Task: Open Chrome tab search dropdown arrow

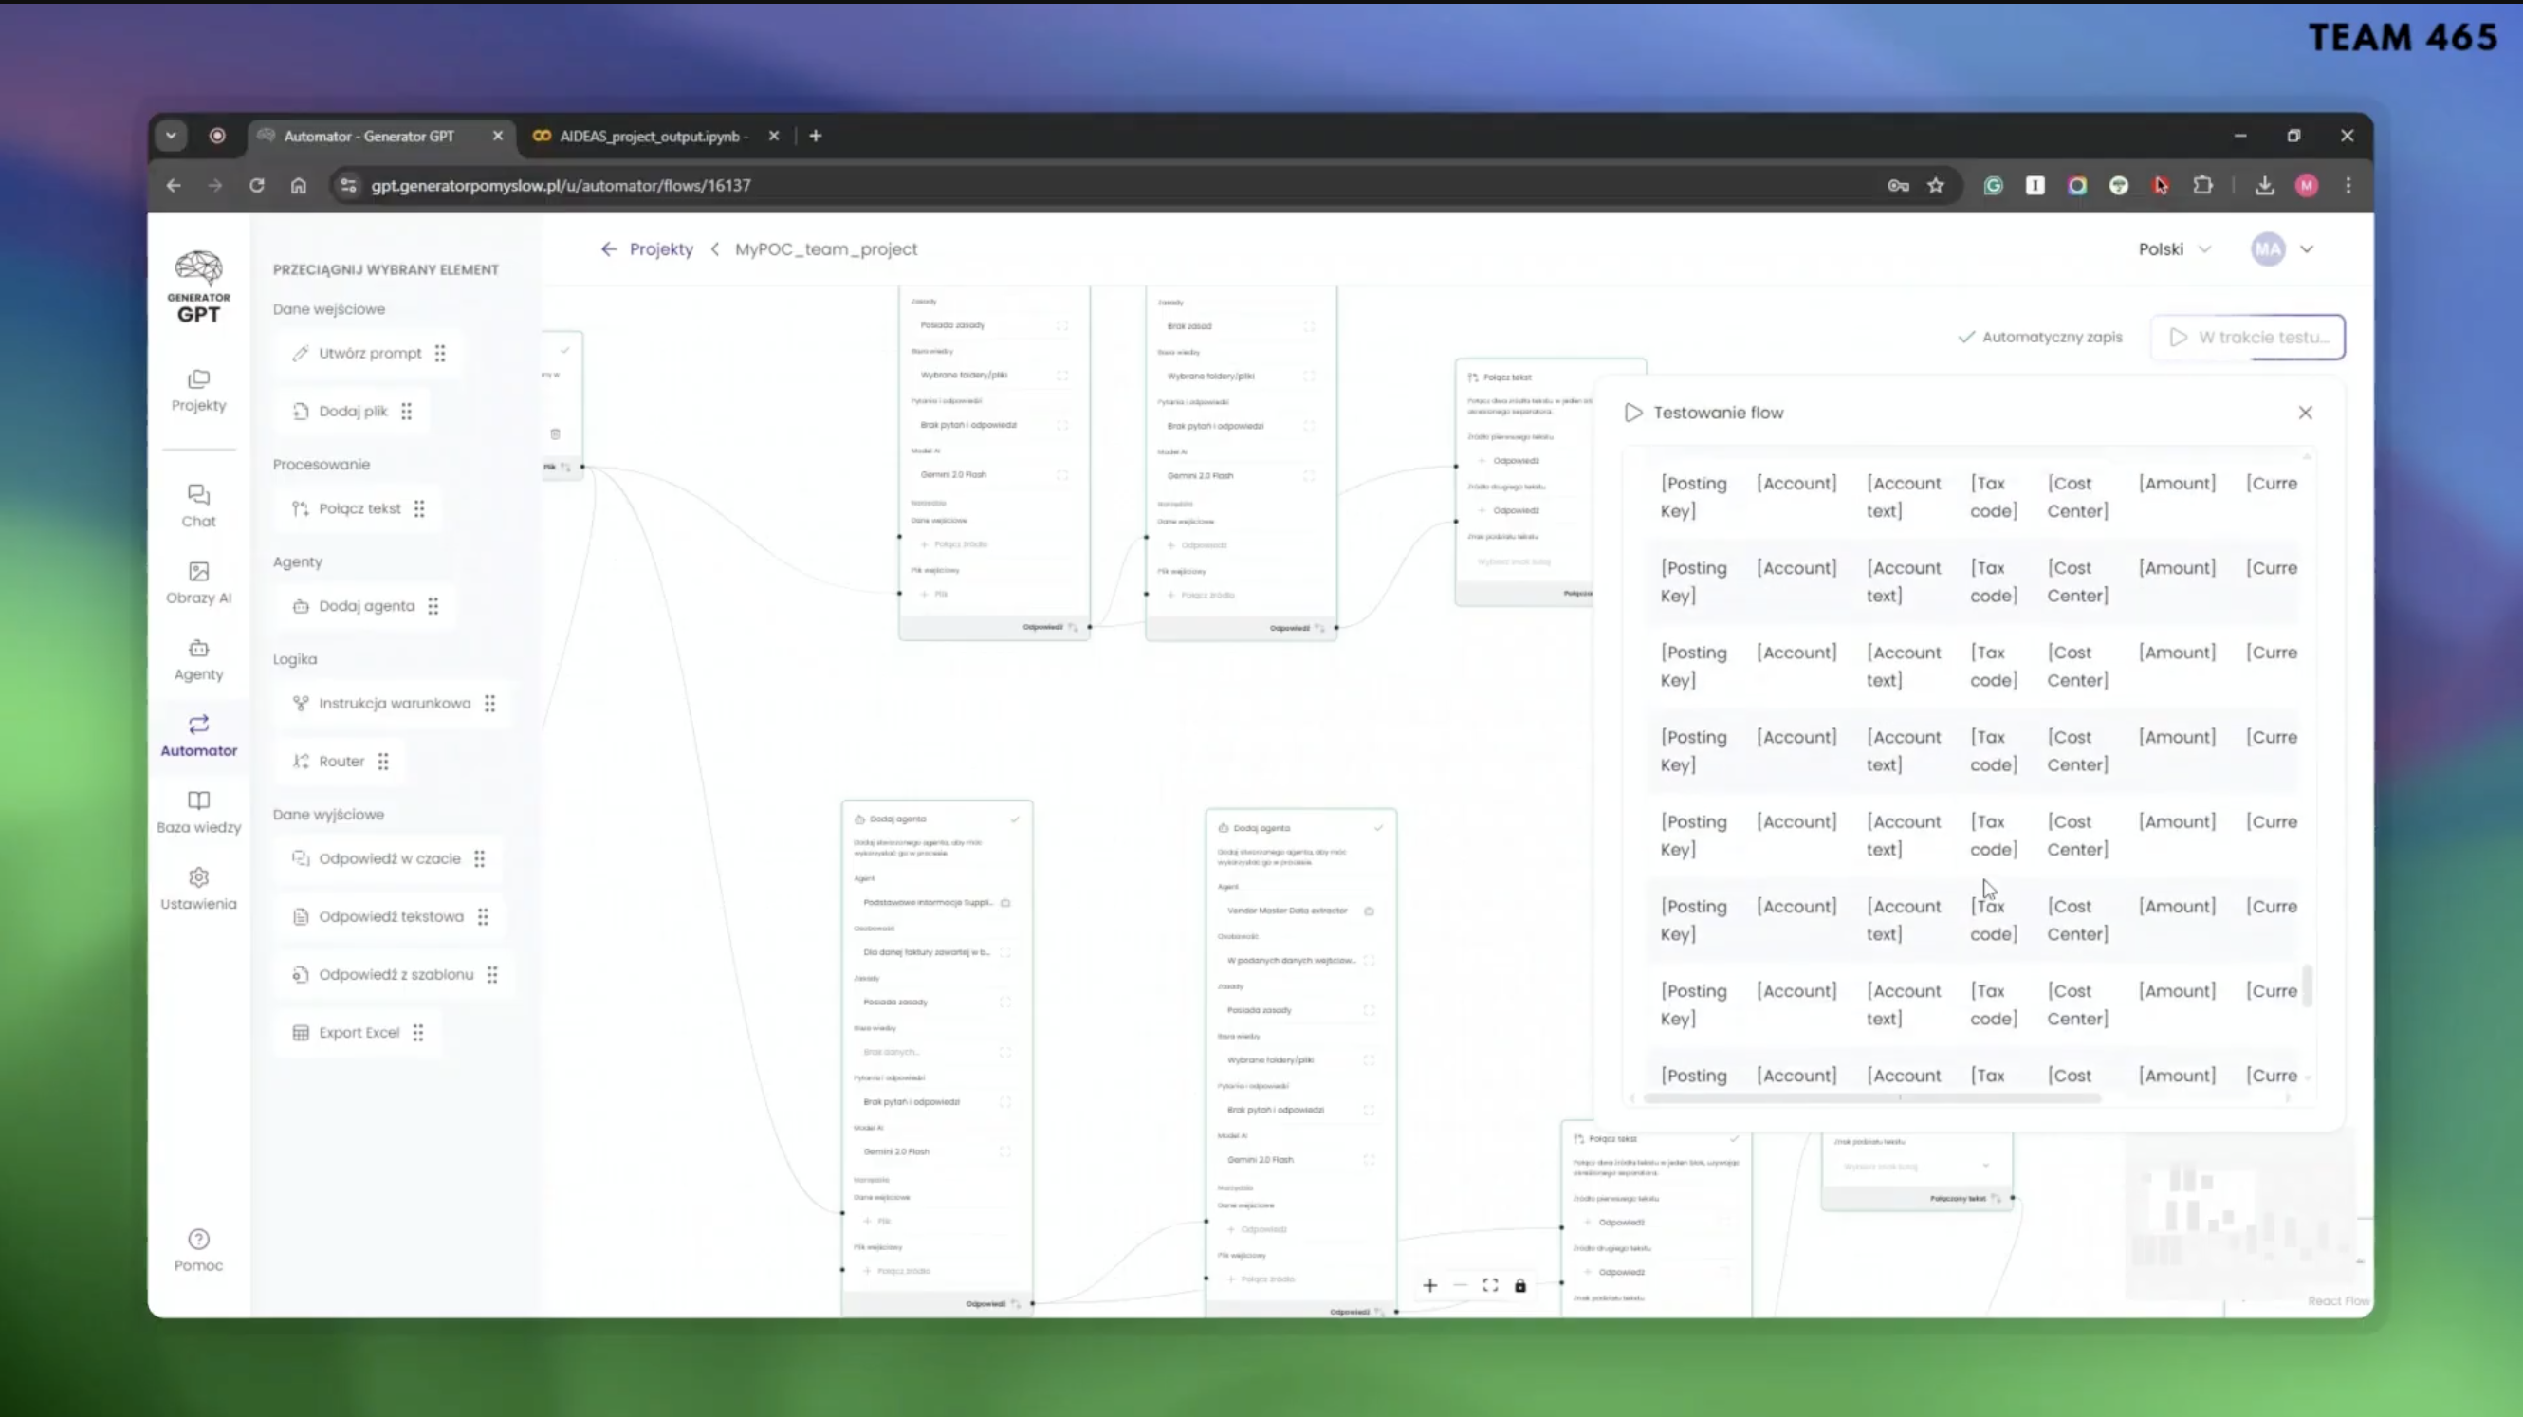Action: [172, 137]
